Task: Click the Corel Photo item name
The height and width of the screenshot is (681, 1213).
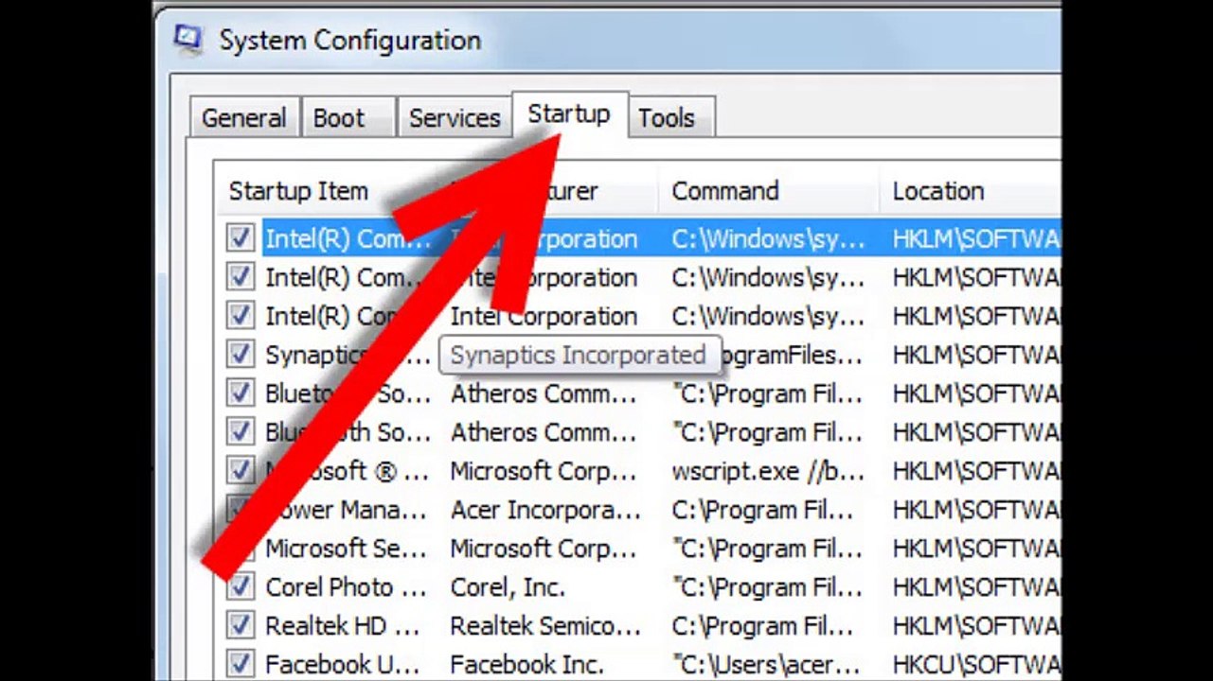Action: [346, 587]
